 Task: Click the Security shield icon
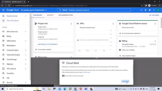click(x=3, y=83)
